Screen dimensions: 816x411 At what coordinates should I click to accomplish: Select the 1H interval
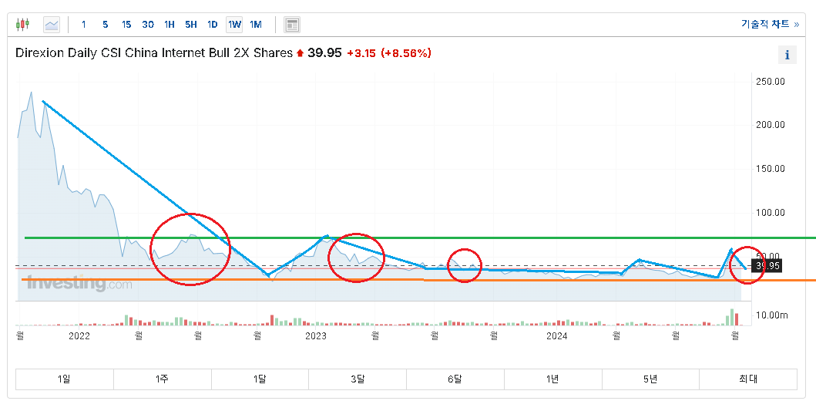[x=169, y=25]
